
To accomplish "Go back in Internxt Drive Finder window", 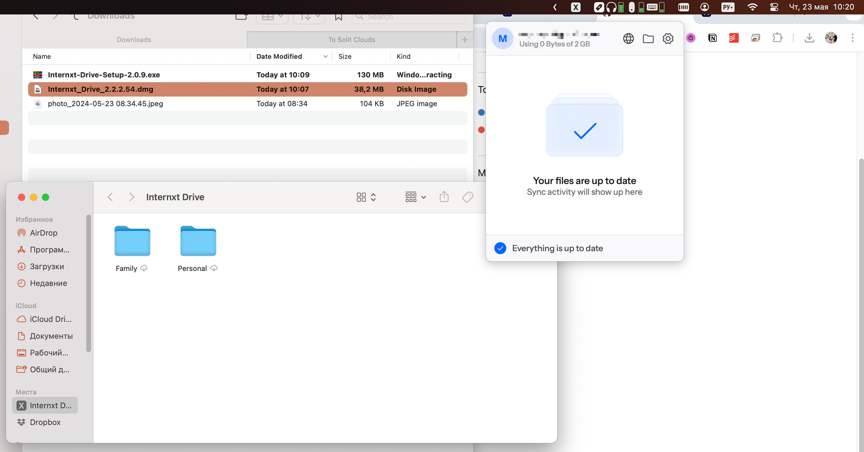I will tap(110, 197).
